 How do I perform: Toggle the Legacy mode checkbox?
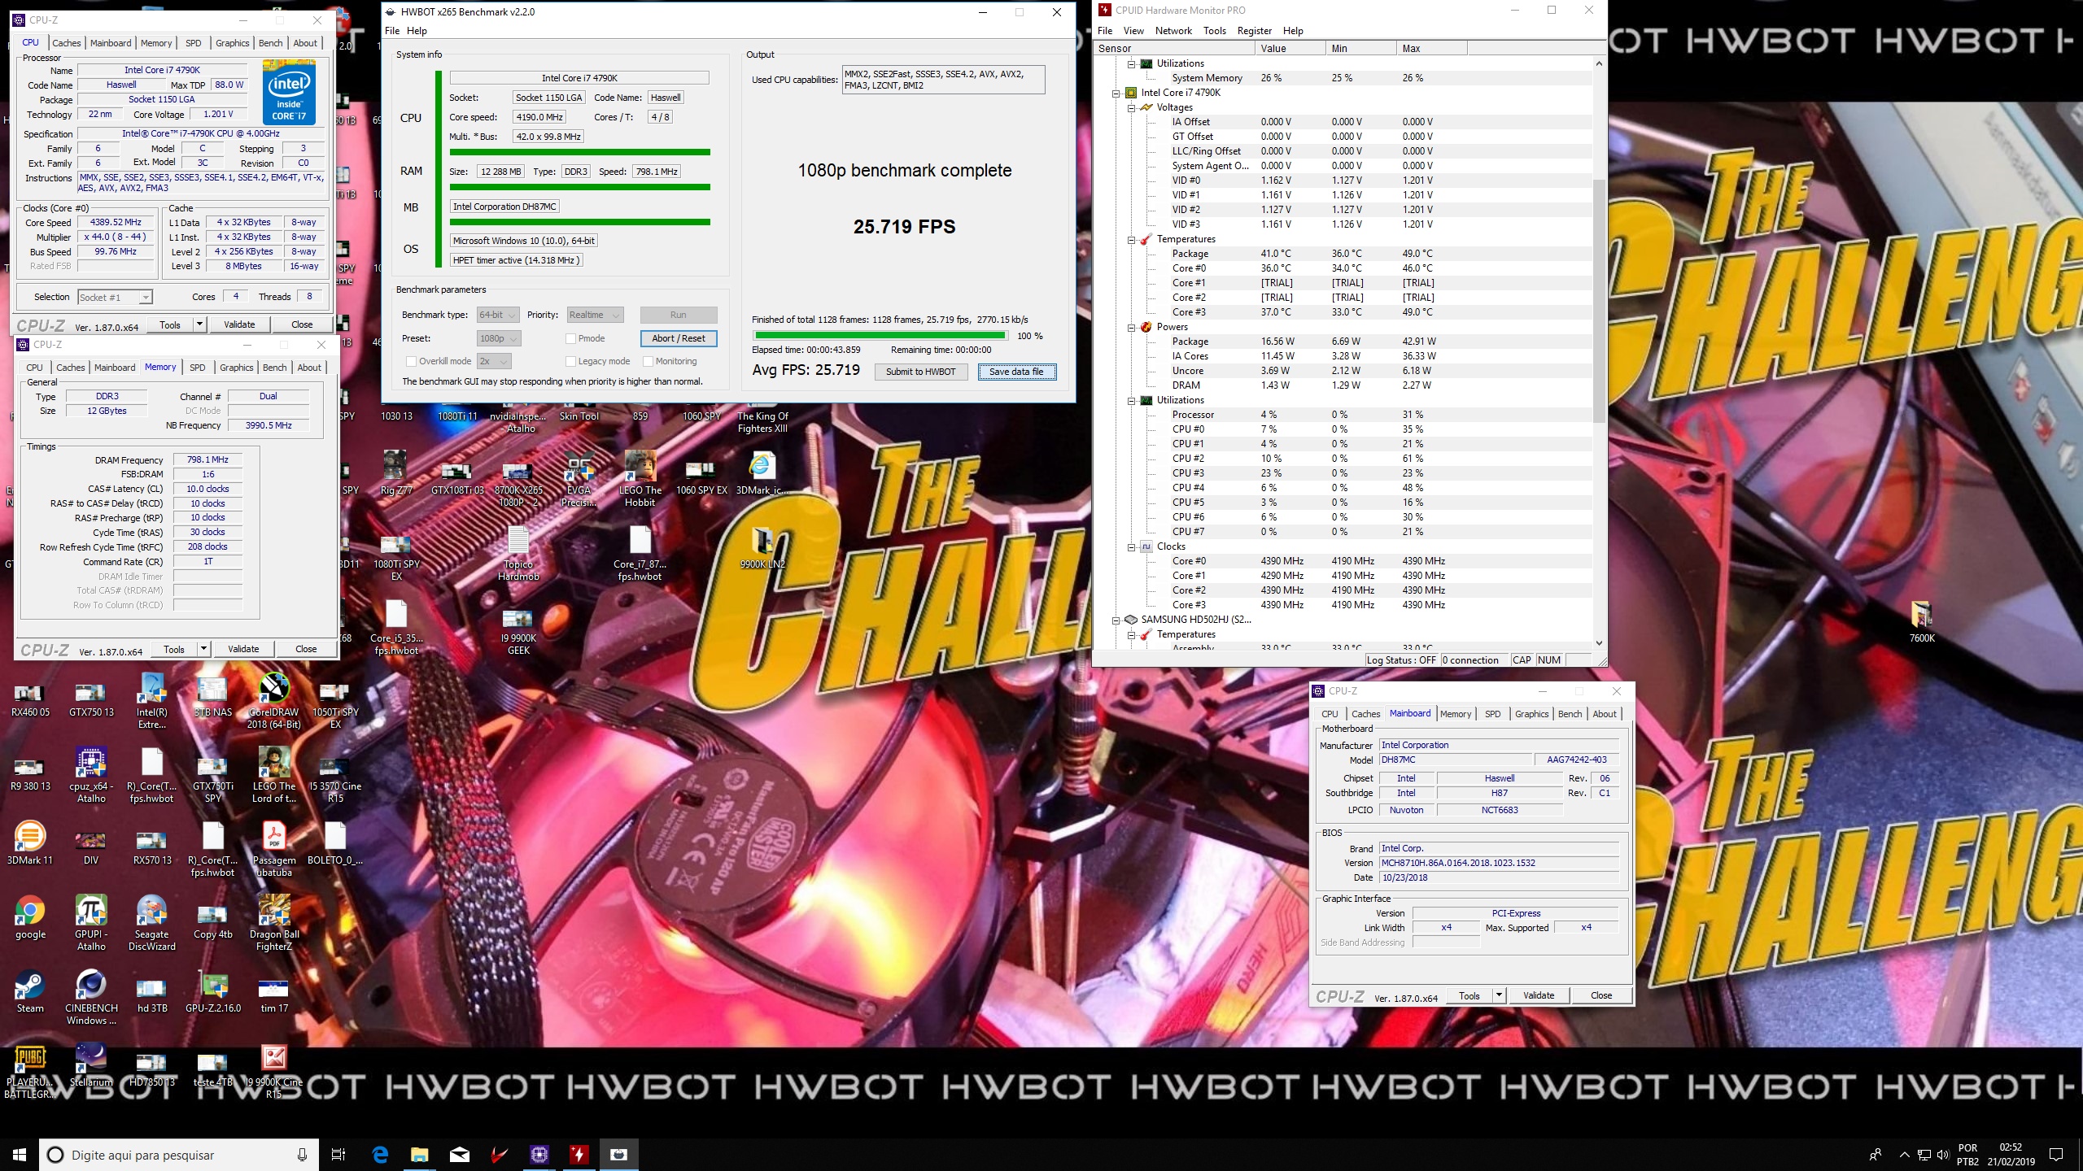571,361
